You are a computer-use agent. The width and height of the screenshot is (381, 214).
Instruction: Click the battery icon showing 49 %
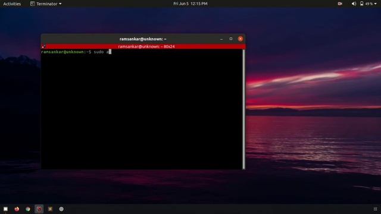pos(361,4)
